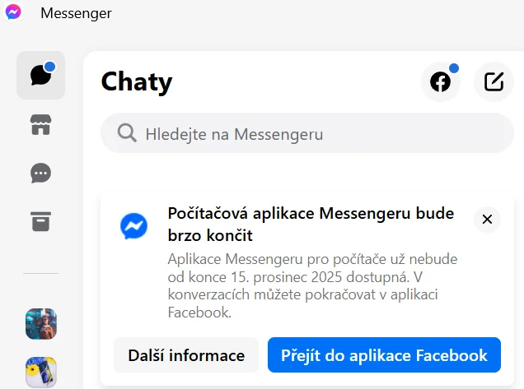Dismiss the Messenger shutdown banner
This screenshot has height=389, width=524.
pyautogui.click(x=487, y=220)
